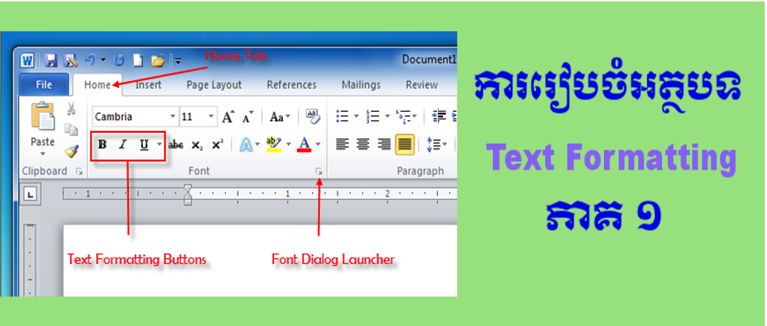Apply yellow text highlight color

pyautogui.click(x=274, y=144)
